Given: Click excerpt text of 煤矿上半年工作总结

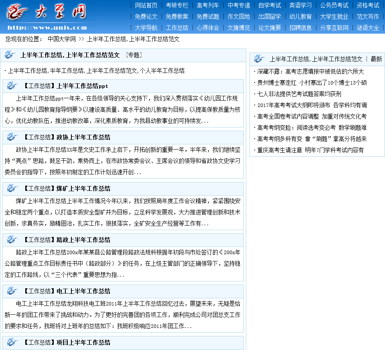Looking at the screenshot, I should [123, 212].
